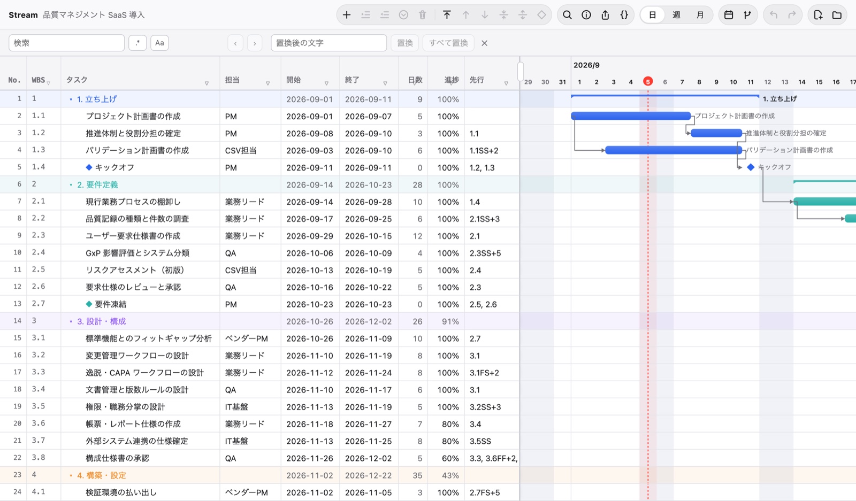
Task: Open the 先行 column filter
Action: (x=506, y=83)
